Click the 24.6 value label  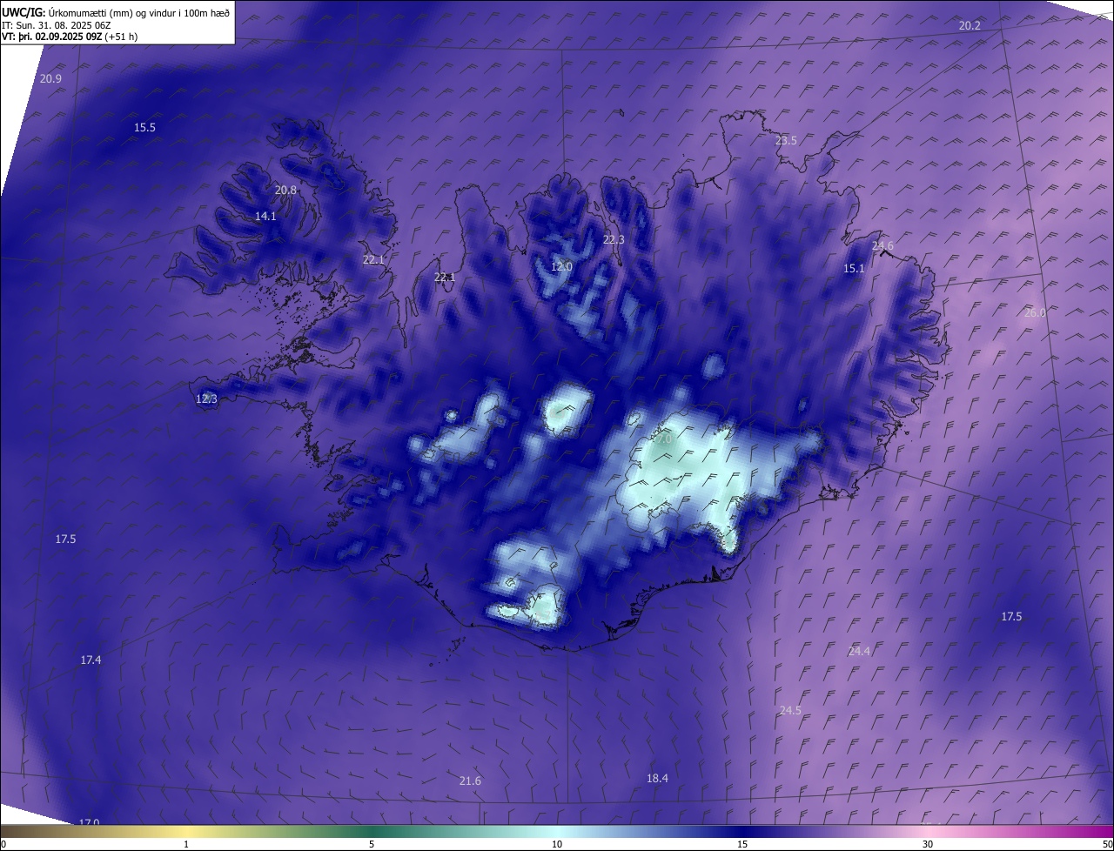[882, 246]
